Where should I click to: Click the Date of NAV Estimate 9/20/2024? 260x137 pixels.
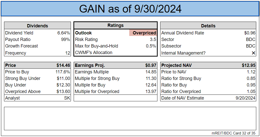[x=245, y=98]
